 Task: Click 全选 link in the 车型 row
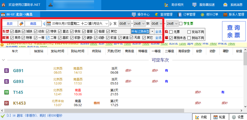coord(158,32)
